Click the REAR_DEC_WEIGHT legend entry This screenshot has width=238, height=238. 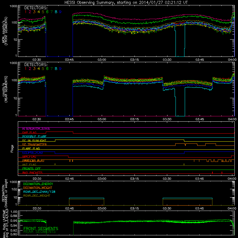point(37,196)
